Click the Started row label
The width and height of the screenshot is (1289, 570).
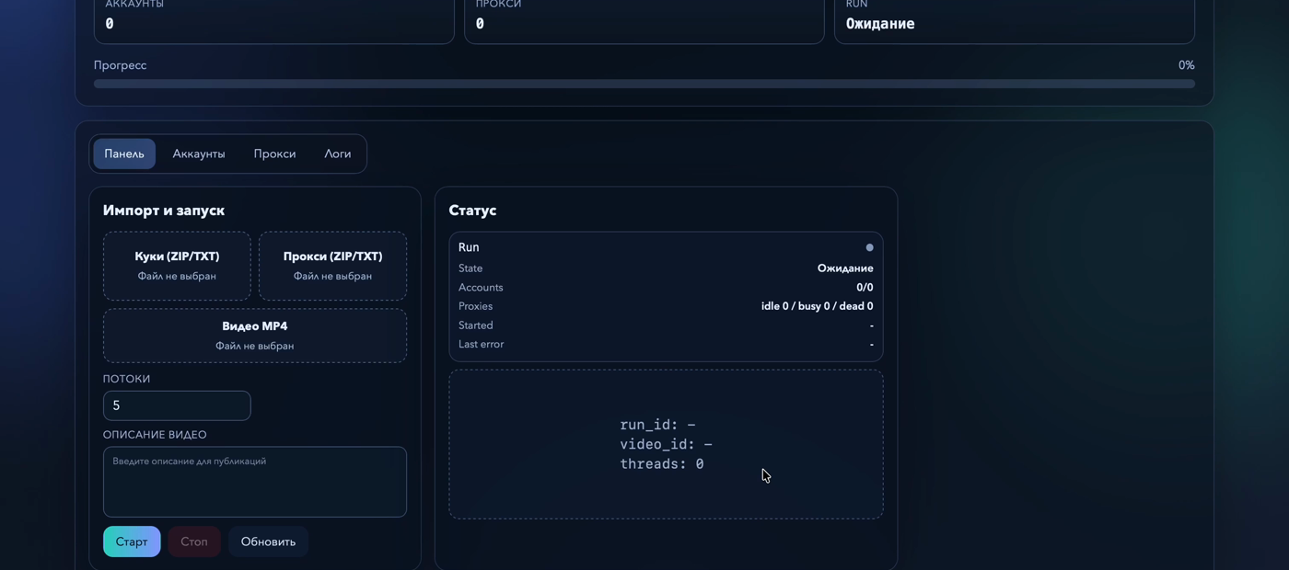coord(475,325)
